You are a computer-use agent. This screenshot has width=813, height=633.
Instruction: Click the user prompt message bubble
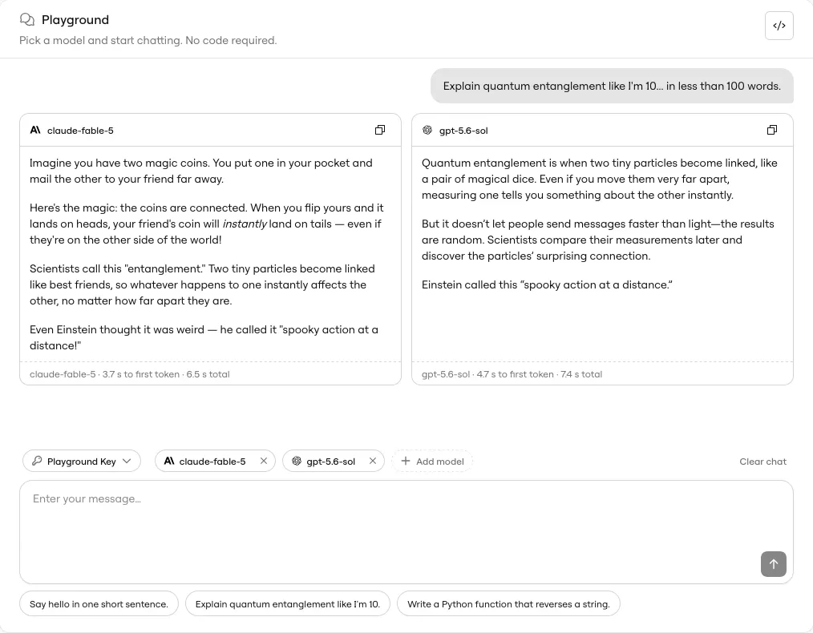[612, 86]
